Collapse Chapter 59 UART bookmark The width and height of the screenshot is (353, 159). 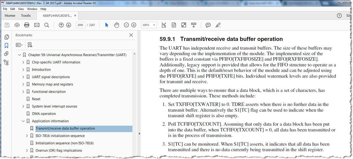[19, 55]
